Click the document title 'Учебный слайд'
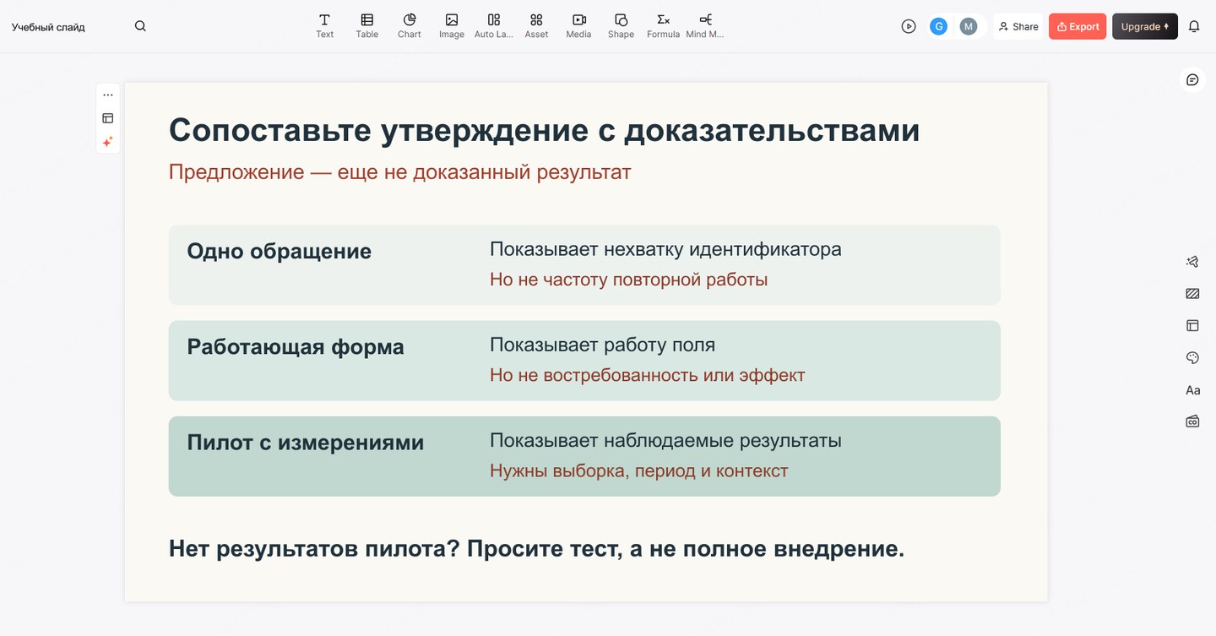 pyautogui.click(x=48, y=27)
